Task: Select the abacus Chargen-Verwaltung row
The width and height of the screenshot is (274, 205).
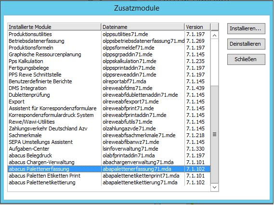Action: tap(109, 162)
